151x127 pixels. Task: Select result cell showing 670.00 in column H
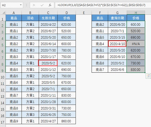136,57
